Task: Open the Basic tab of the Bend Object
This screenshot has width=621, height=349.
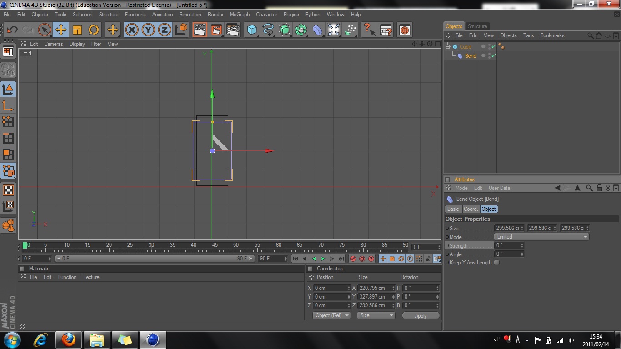Action: point(453,209)
